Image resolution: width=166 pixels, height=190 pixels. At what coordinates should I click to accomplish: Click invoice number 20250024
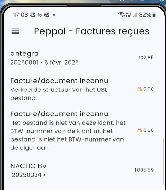pyautogui.click(x=27, y=175)
